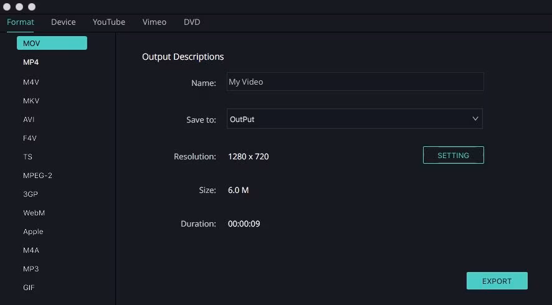
Task: Open resolution SETTING options
Action: (x=453, y=156)
